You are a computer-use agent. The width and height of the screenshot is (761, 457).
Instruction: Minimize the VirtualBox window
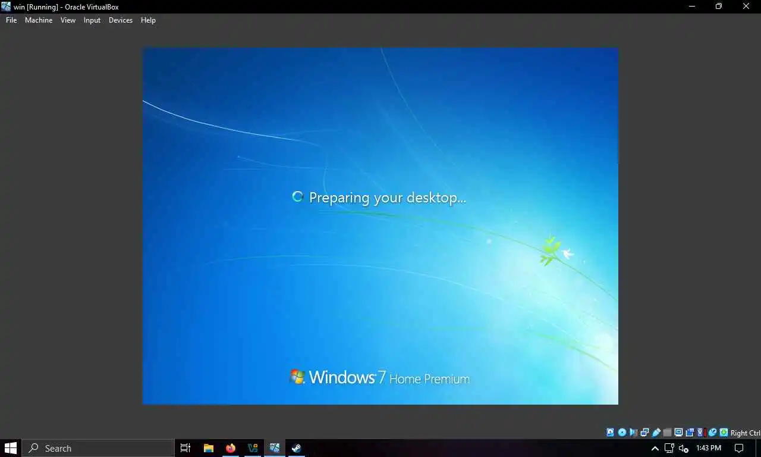(x=692, y=7)
